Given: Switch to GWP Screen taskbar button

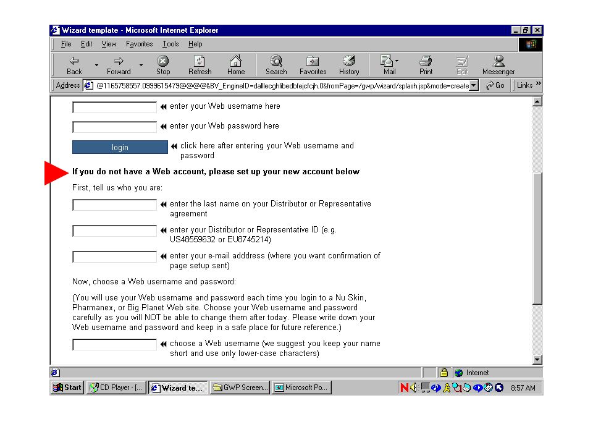Looking at the screenshot, I should (x=240, y=388).
